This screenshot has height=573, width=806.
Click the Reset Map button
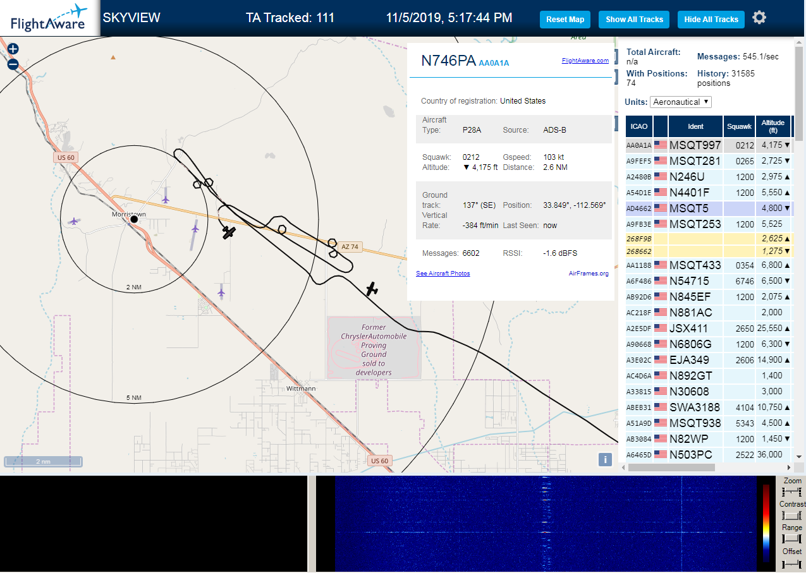[565, 20]
